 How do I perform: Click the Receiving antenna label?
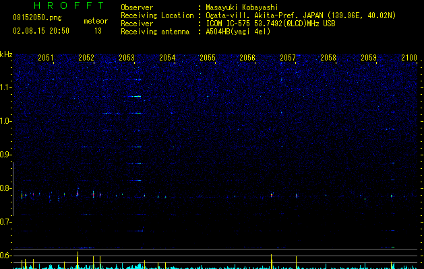point(155,32)
